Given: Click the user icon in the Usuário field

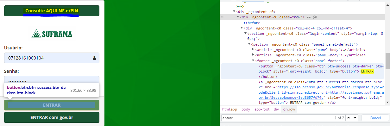Looking at the screenshot, I should [x=94, y=58].
